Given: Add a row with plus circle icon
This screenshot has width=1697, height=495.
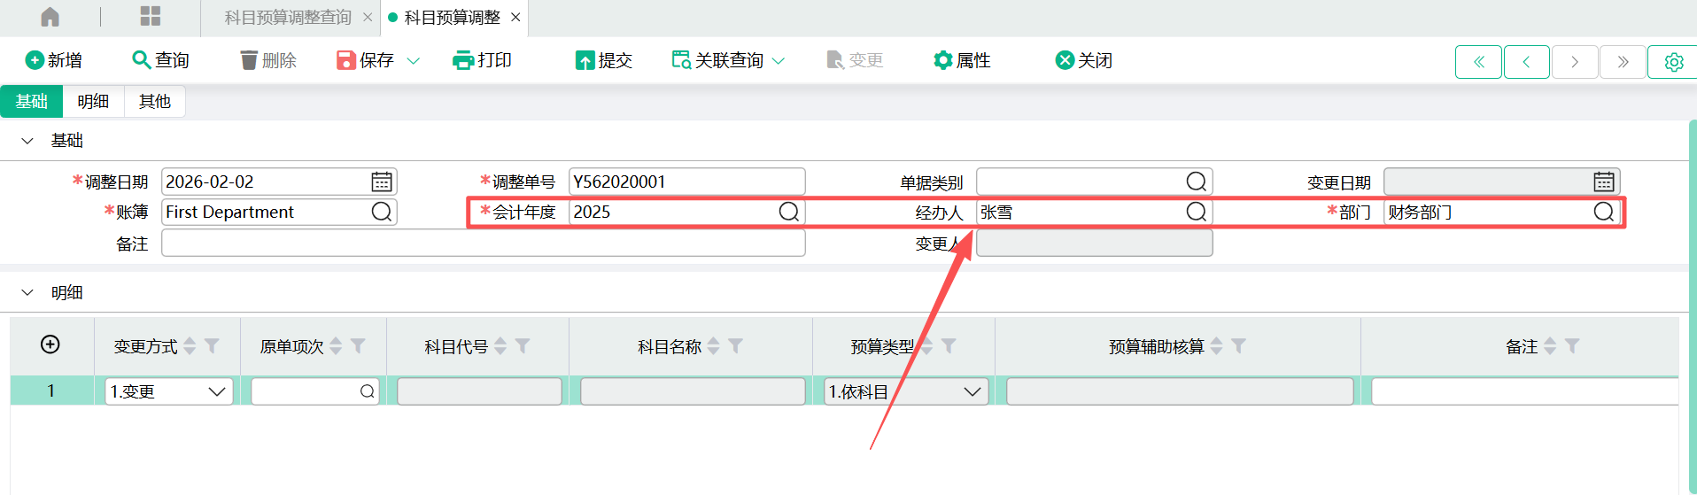Looking at the screenshot, I should [x=50, y=344].
